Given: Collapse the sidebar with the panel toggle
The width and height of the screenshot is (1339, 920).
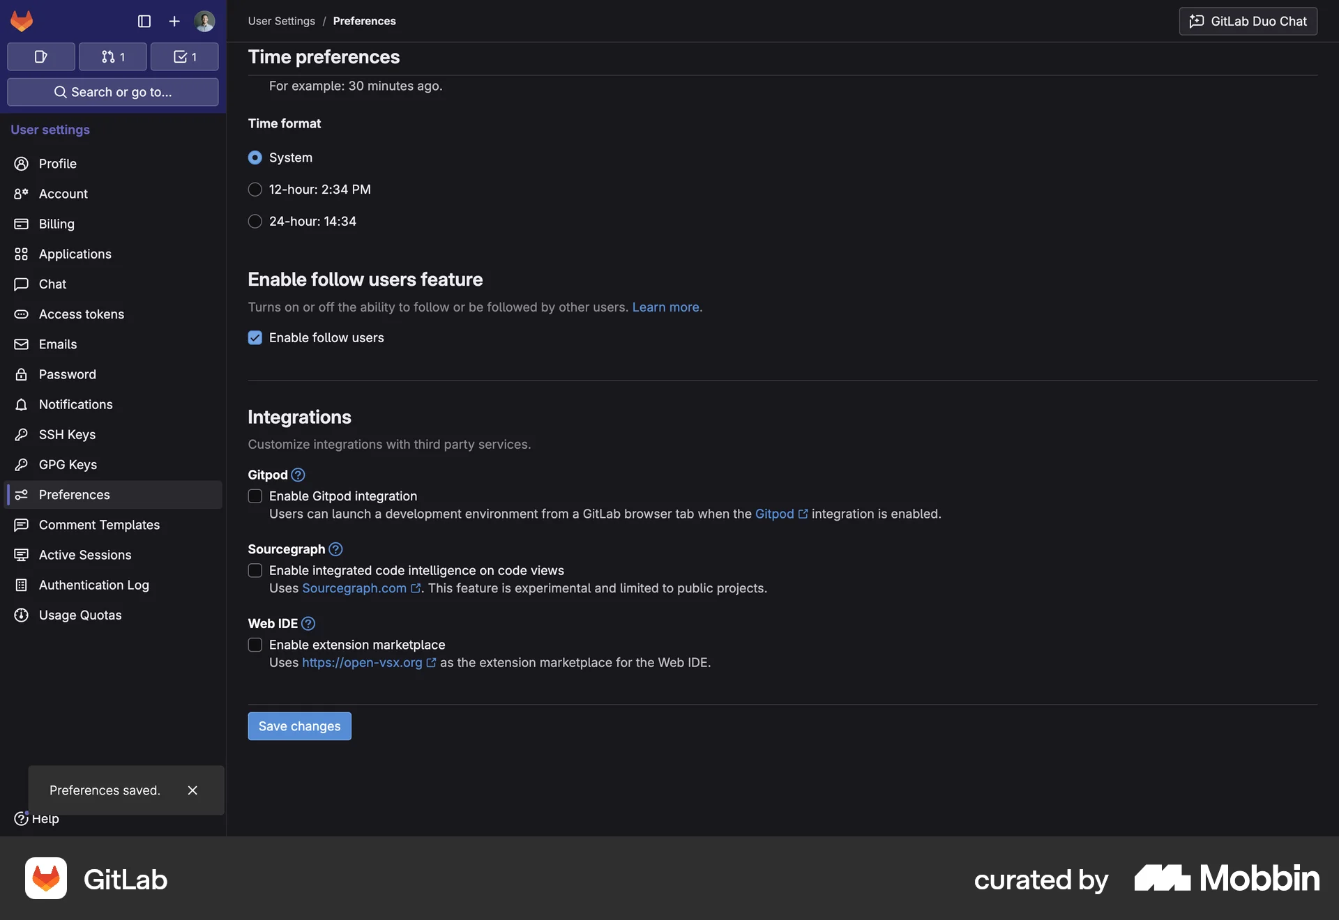Looking at the screenshot, I should coord(144,21).
